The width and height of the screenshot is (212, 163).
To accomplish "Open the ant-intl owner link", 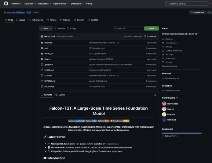I will 11,12.
